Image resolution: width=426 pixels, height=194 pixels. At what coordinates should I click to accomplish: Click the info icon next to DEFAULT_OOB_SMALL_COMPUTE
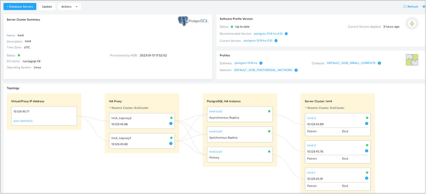(379, 63)
